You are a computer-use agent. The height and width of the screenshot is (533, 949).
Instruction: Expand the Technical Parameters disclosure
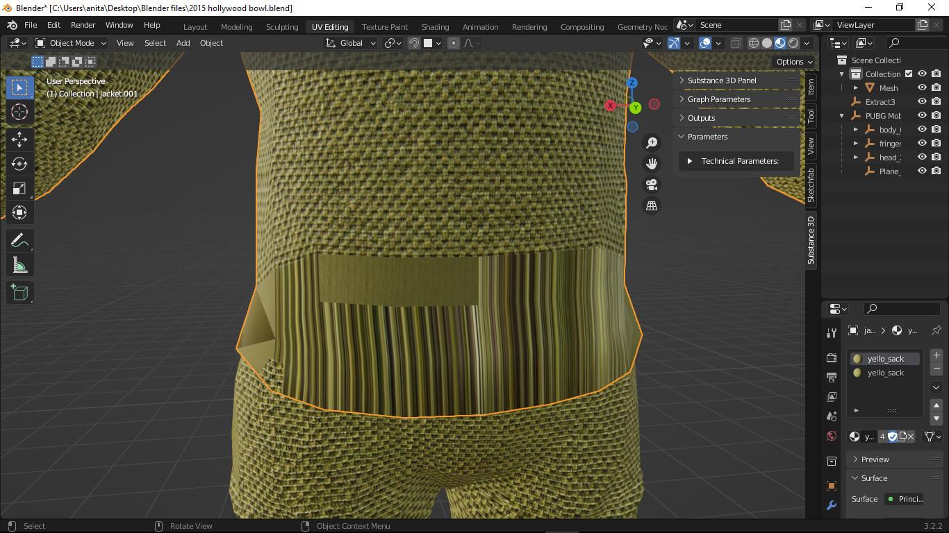tap(689, 161)
